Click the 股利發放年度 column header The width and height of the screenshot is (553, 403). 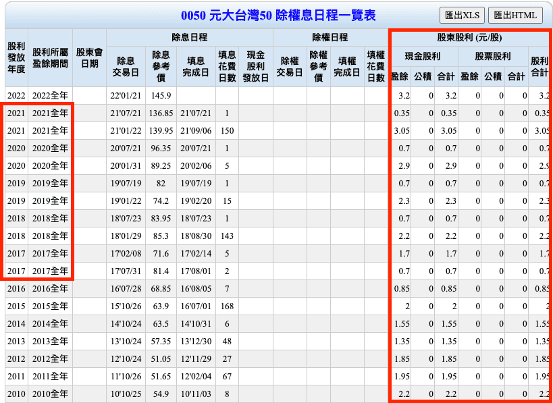[x=17, y=58]
